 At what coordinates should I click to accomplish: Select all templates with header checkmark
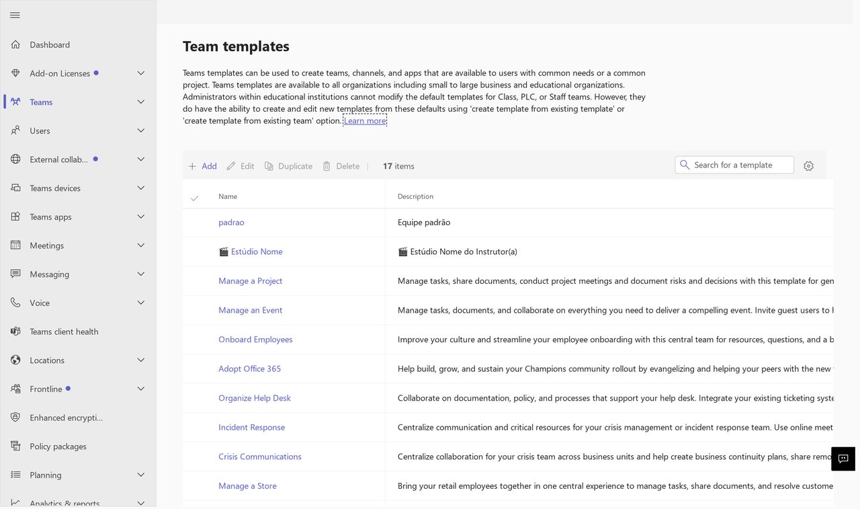(194, 198)
